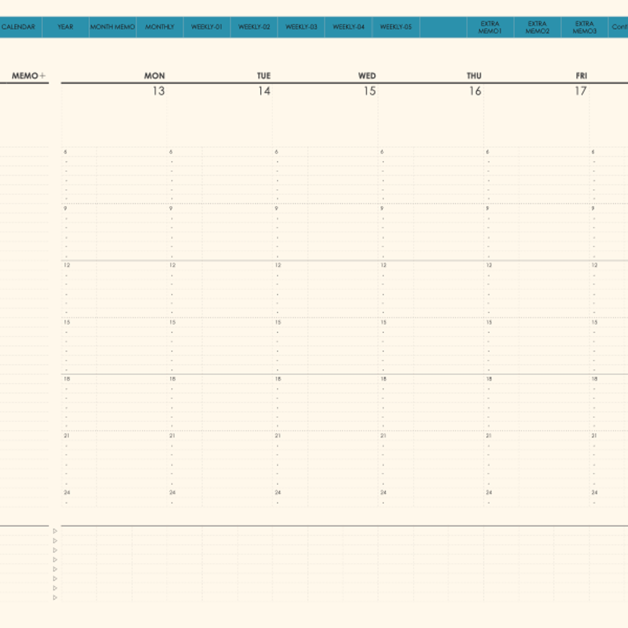
Task: Click the 21 hour label in Monday's column
Action: [66, 436]
